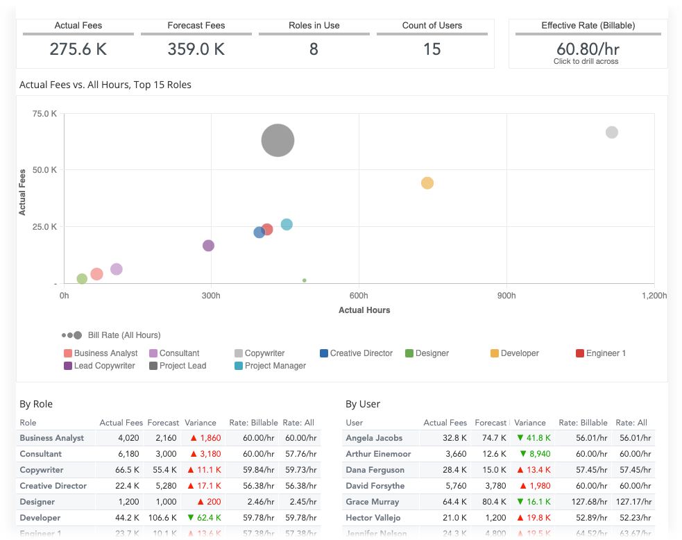The width and height of the screenshot is (682, 540).
Task: Select the large dark gray Project Lead bubble
Action: 278,140
